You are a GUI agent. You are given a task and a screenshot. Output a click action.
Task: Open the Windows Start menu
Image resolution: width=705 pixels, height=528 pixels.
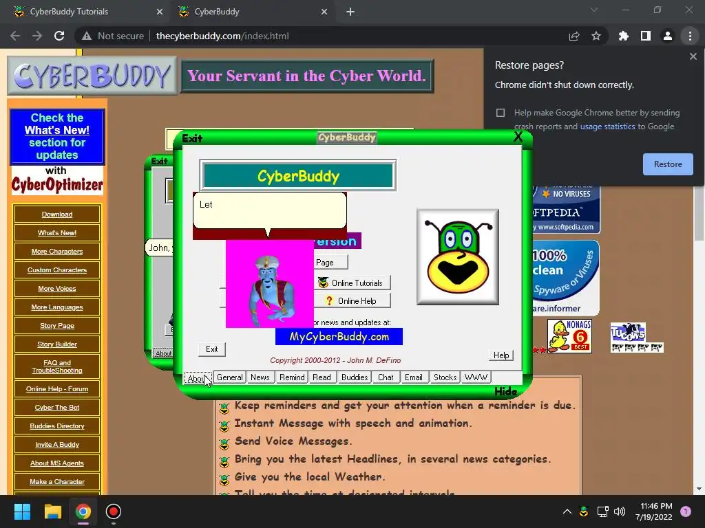22,511
